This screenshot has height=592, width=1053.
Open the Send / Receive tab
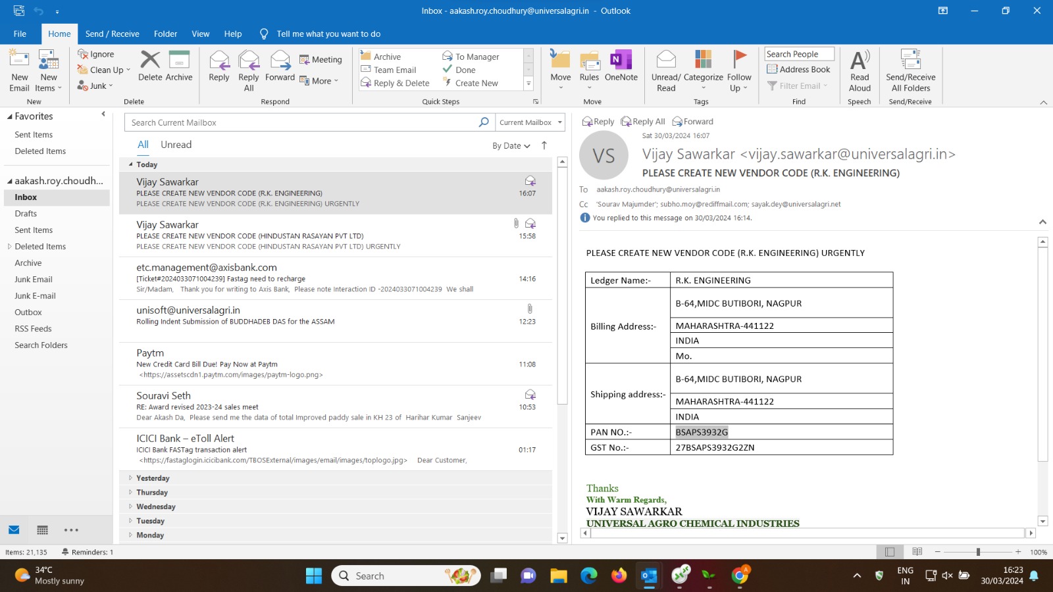[x=112, y=34]
